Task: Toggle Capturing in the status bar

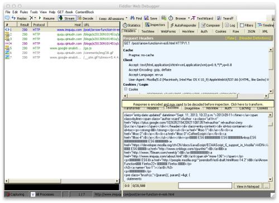Action: (x=16, y=194)
